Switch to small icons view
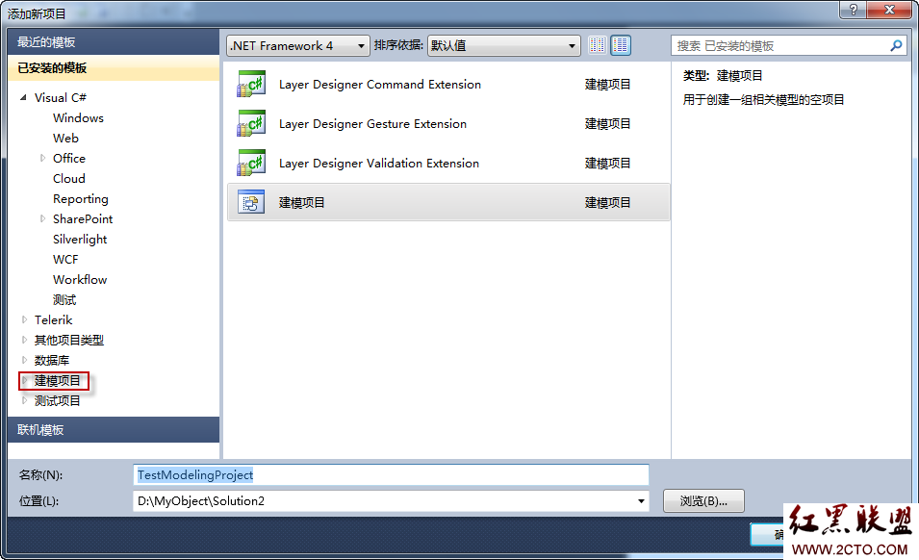The height and width of the screenshot is (560, 919). pos(598,45)
